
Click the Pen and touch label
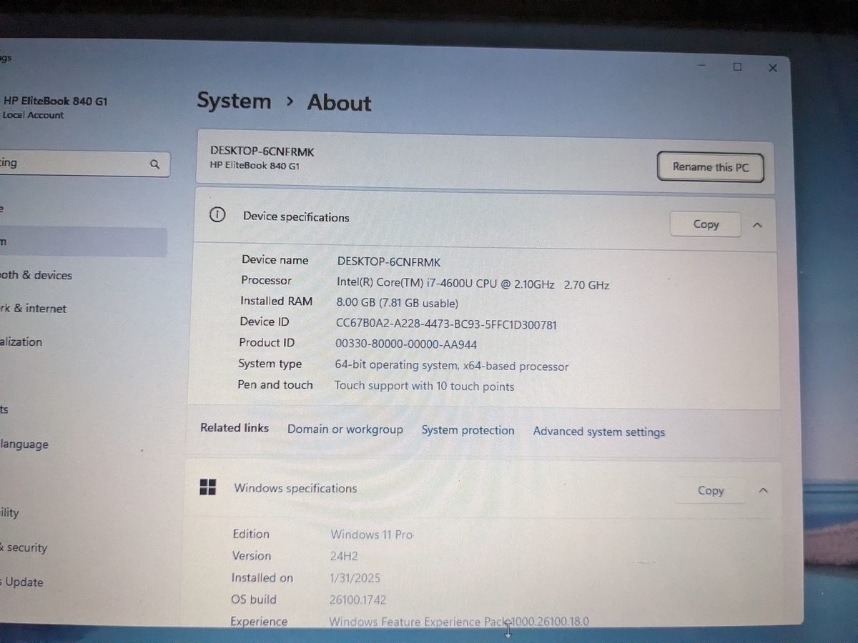[275, 385]
